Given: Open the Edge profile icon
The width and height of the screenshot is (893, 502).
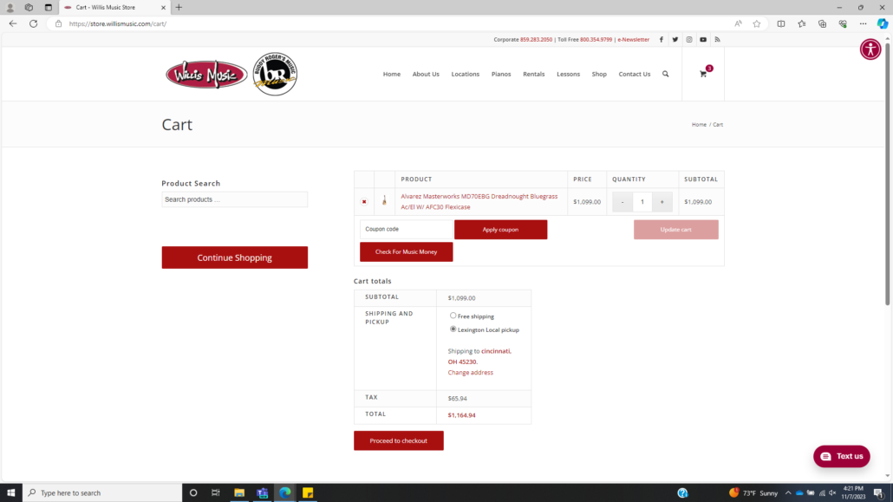Looking at the screenshot, I should (x=10, y=8).
